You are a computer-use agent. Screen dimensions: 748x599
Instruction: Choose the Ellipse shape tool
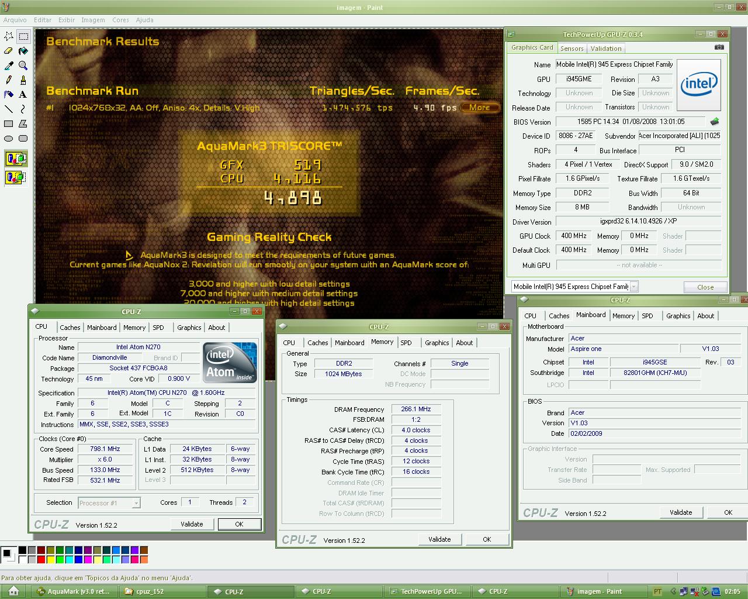(x=9, y=139)
